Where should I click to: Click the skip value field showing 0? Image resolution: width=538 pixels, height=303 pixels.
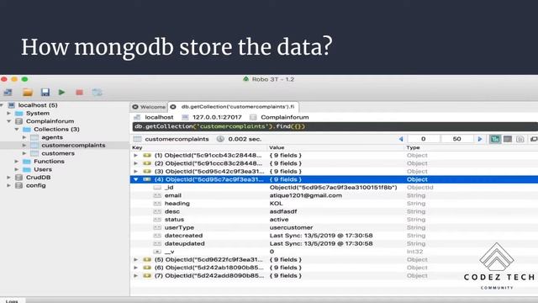pos(424,139)
